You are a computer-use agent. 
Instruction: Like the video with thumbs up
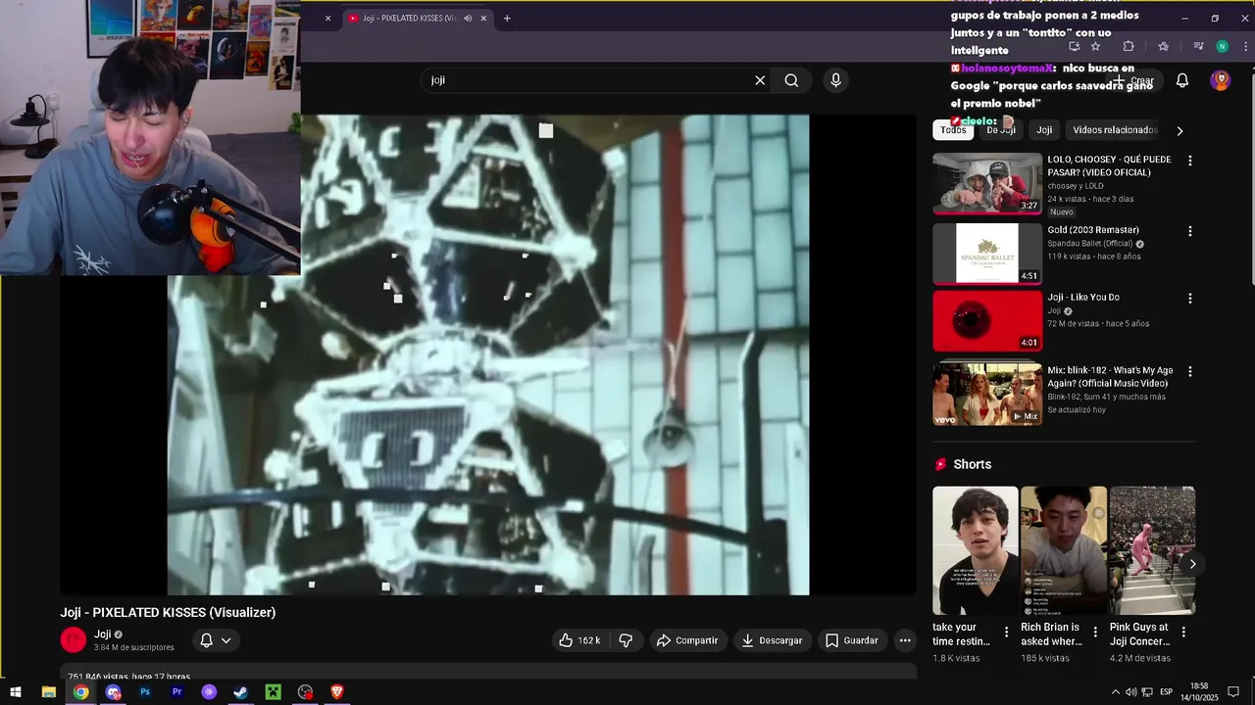pos(579,640)
